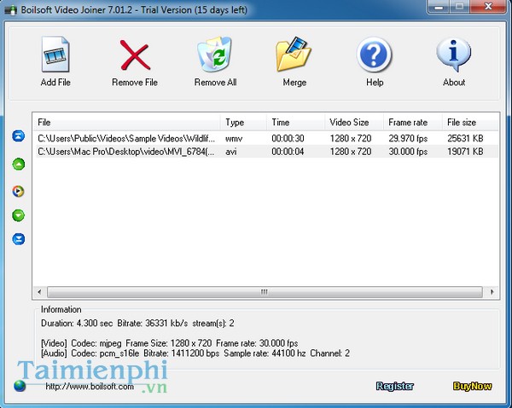Open About via the info bubble icon
The height and width of the screenshot is (408, 512).
pos(454,55)
